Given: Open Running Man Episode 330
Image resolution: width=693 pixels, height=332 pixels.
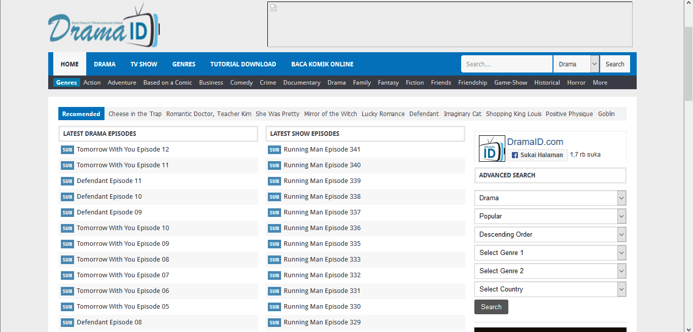Looking at the screenshot, I should [x=322, y=307].
